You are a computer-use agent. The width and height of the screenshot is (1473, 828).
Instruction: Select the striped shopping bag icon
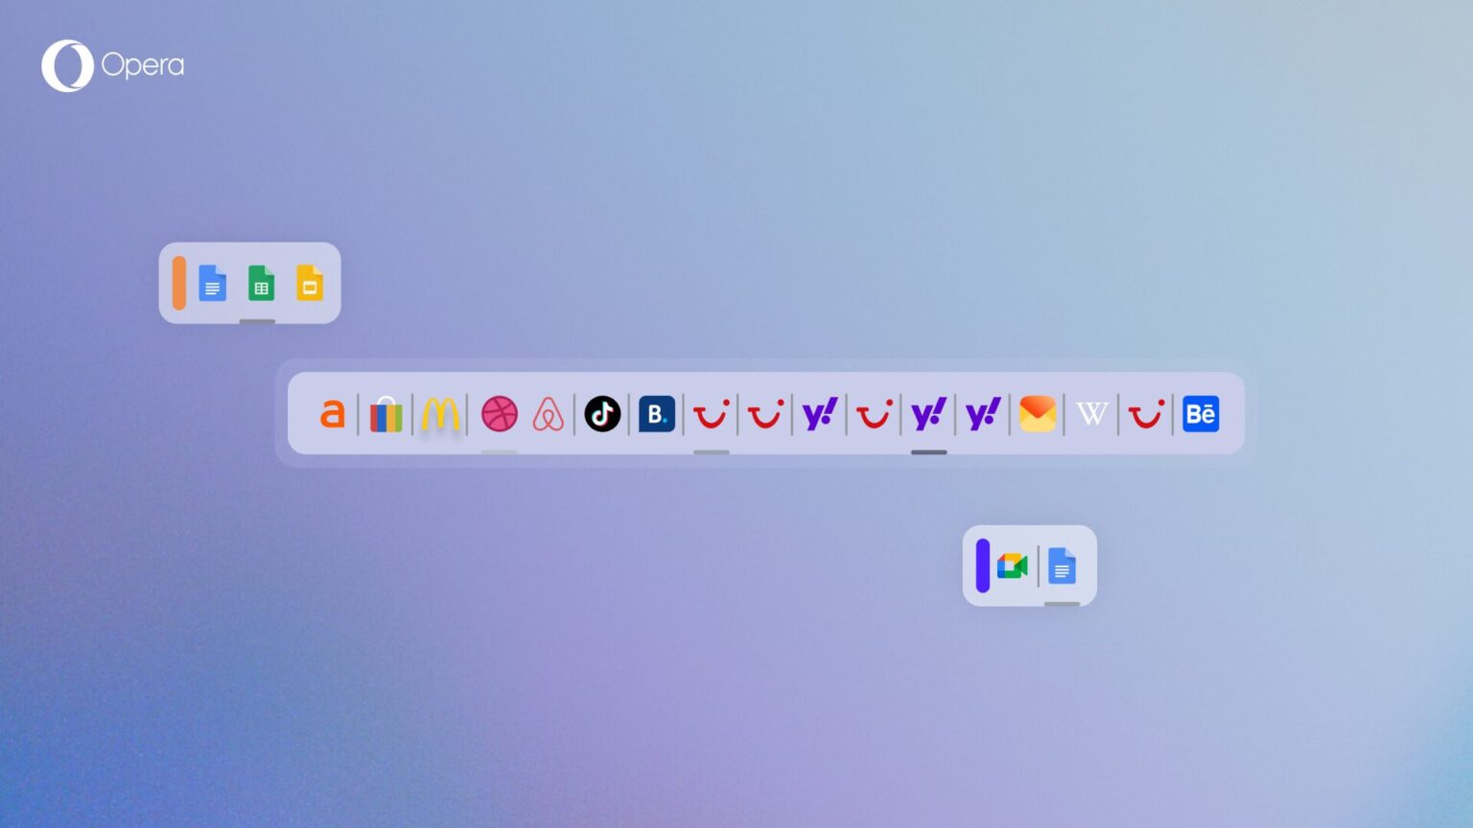(x=386, y=413)
